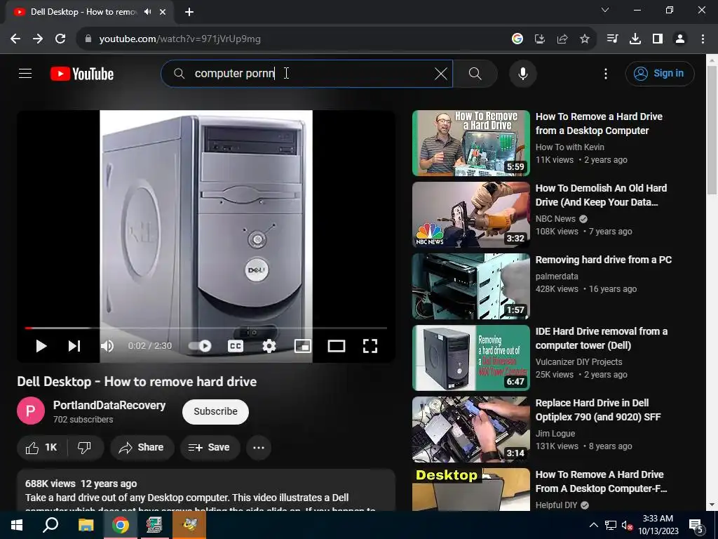Open YouTube settings three-dot menu
The image size is (718, 539).
(606, 73)
